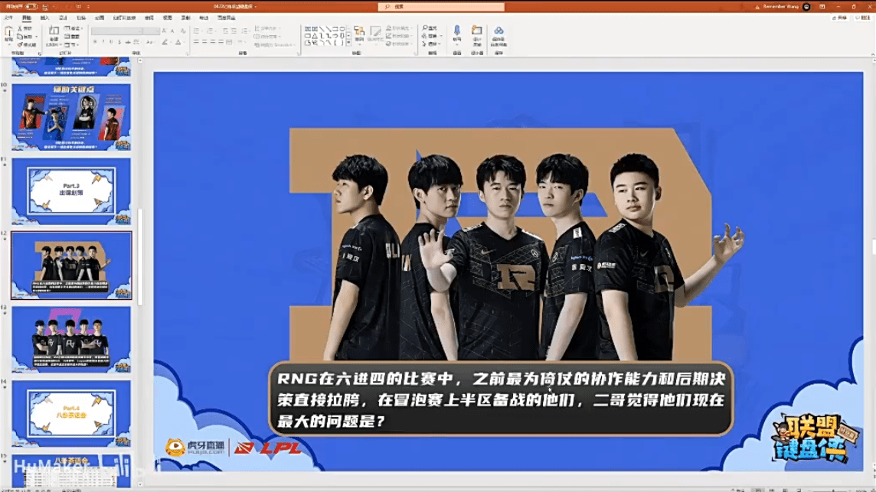Image resolution: width=876 pixels, height=492 pixels.
Task: Click the text highlight color button
Action: coord(165,42)
